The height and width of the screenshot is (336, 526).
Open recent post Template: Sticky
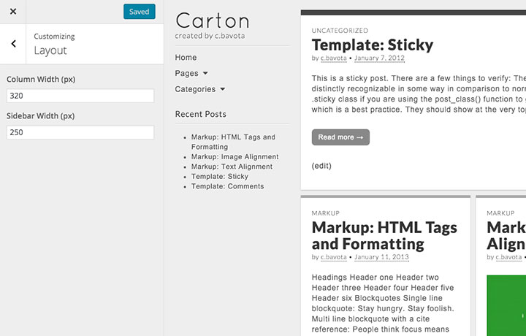pyautogui.click(x=219, y=177)
